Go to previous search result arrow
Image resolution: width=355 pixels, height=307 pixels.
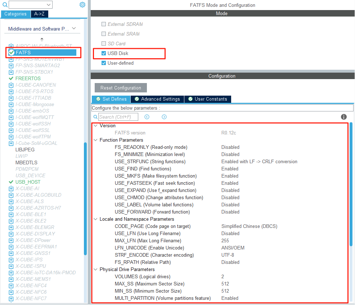pos(147,117)
